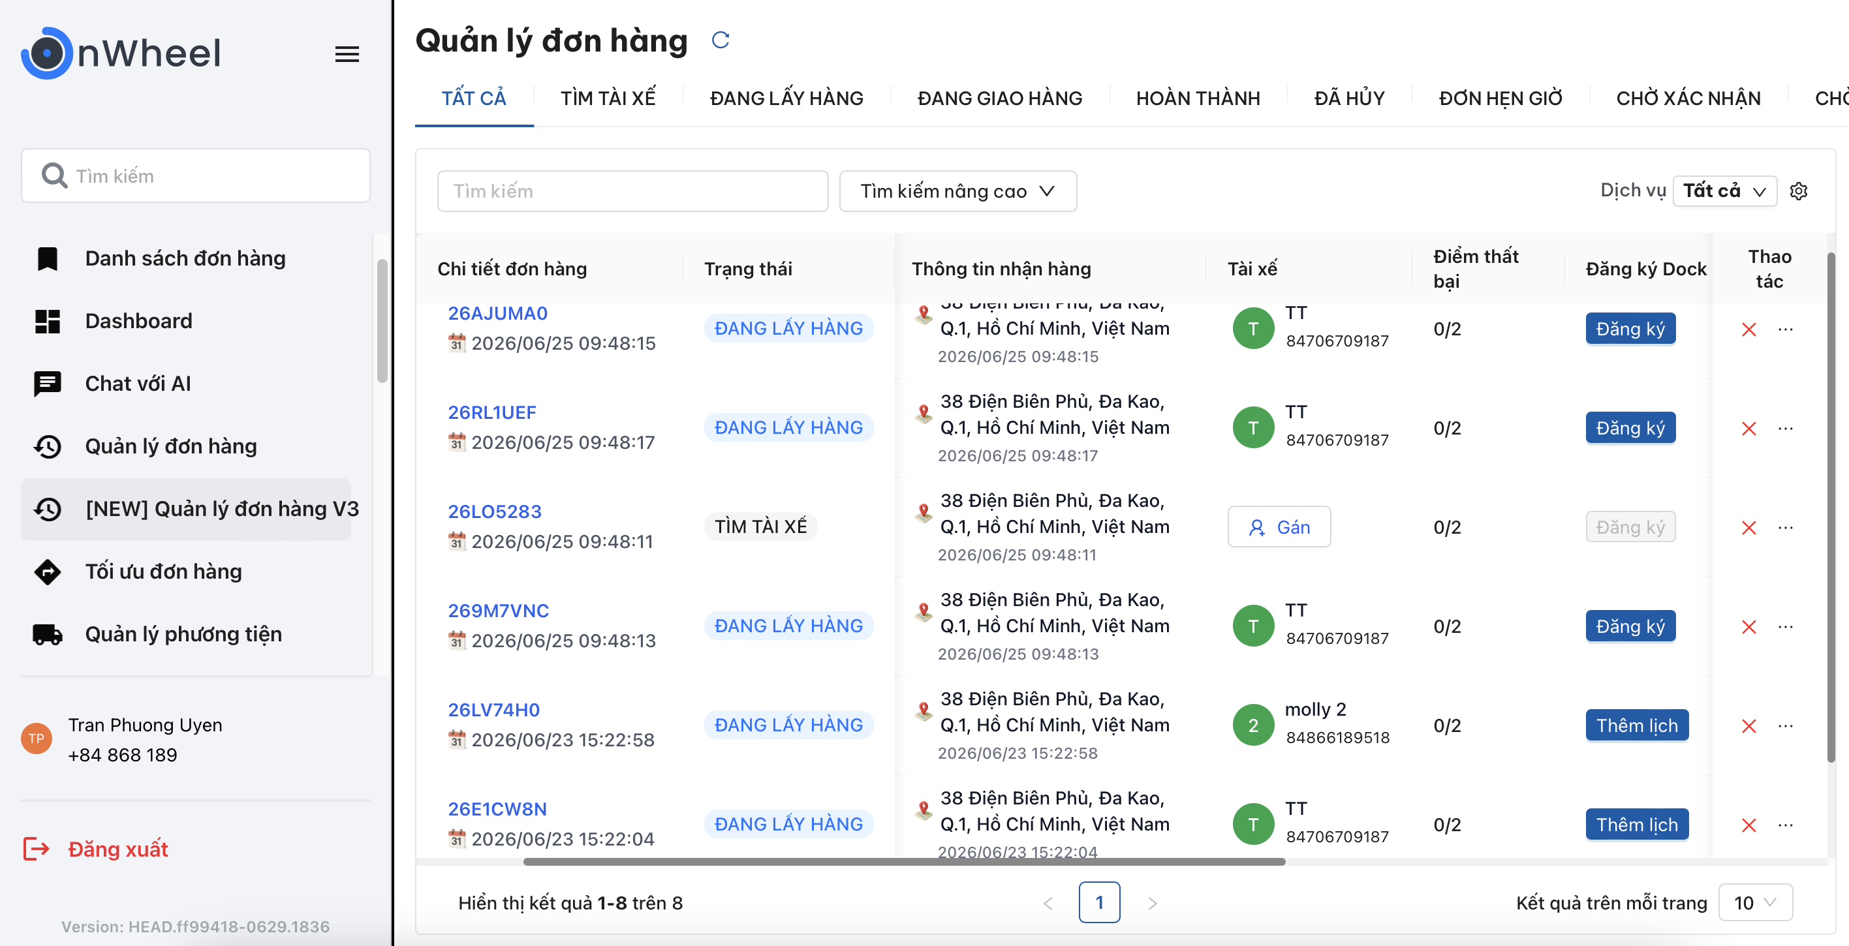
Task: Open more actions for order 26RL1UEF
Action: (1785, 429)
